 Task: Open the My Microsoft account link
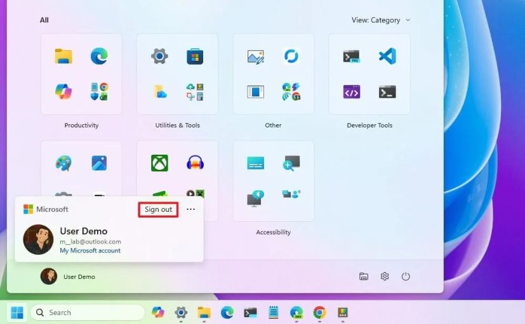(x=90, y=250)
